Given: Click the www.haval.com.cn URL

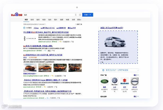Looking at the screenshot, I should [29, 87].
